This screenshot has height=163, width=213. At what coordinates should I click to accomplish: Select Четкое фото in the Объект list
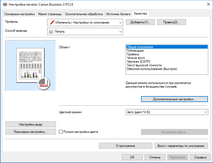167,58
